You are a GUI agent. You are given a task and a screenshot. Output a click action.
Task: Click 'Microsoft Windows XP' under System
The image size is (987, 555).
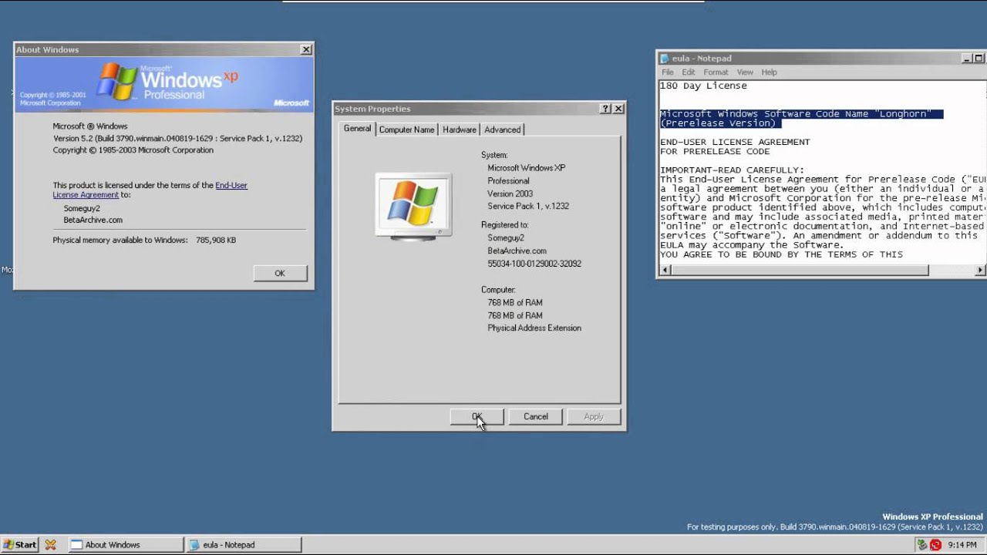526,168
